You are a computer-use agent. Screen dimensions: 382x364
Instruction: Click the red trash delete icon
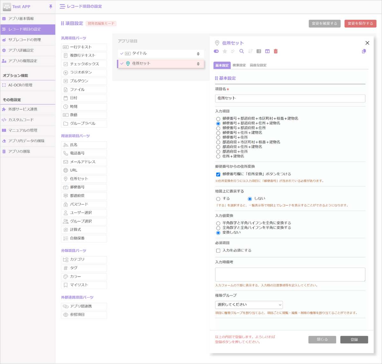(x=276, y=51)
